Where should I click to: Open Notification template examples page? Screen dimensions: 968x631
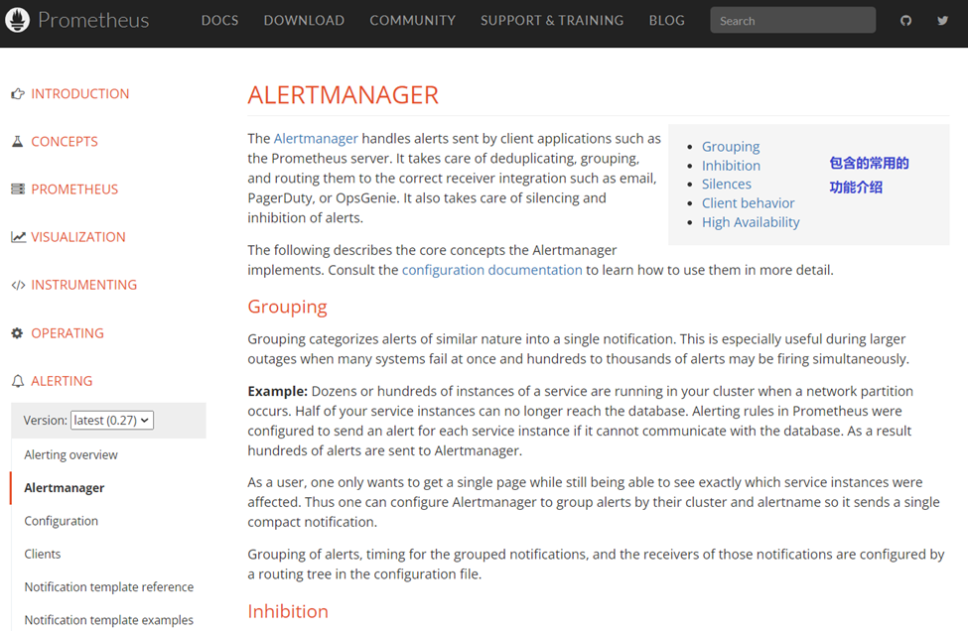(108, 620)
